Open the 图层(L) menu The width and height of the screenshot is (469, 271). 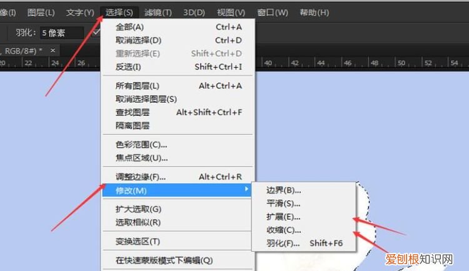(x=41, y=13)
